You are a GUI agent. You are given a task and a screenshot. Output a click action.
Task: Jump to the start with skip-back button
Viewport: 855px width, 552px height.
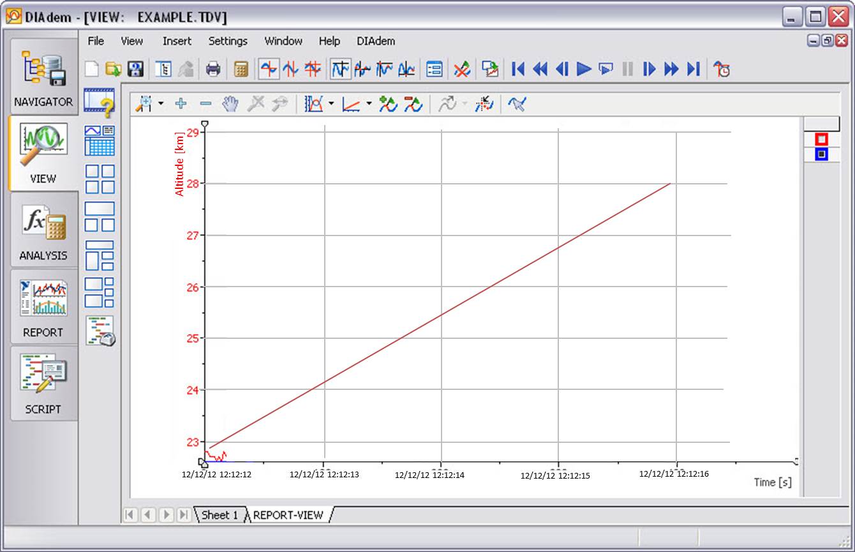coord(518,69)
